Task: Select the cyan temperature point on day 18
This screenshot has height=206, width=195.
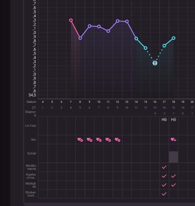Action: click(x=173, y=38)
